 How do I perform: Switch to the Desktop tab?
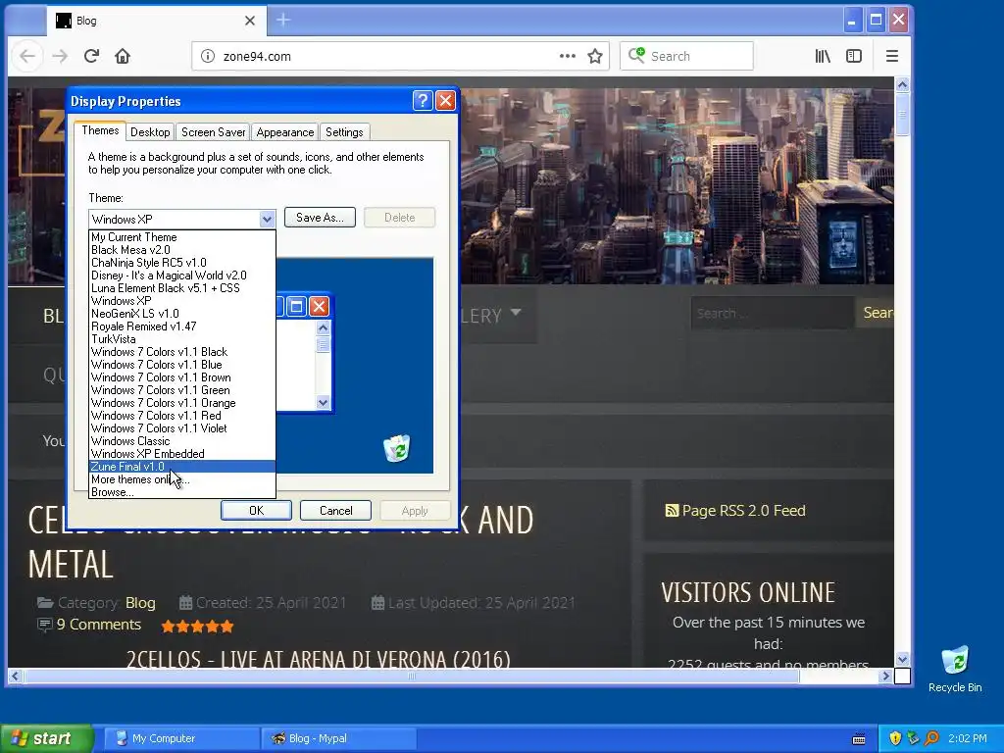coord(150,132)
